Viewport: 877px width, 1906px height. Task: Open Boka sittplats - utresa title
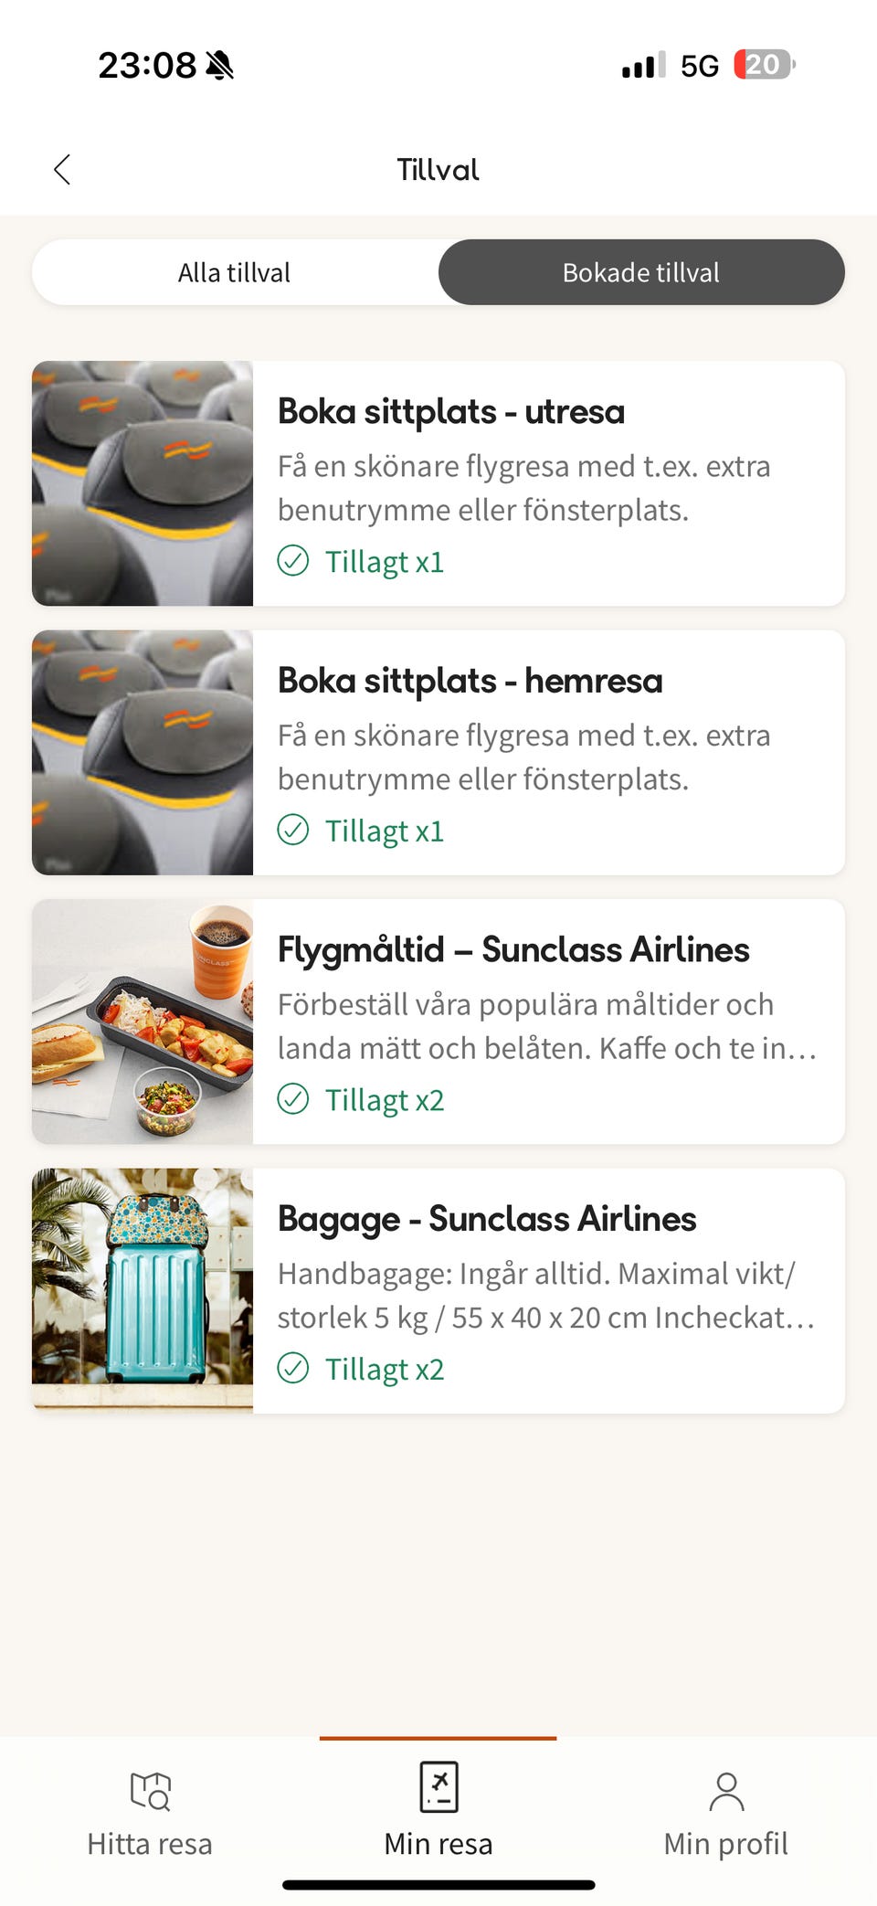[x=451, y=412]
